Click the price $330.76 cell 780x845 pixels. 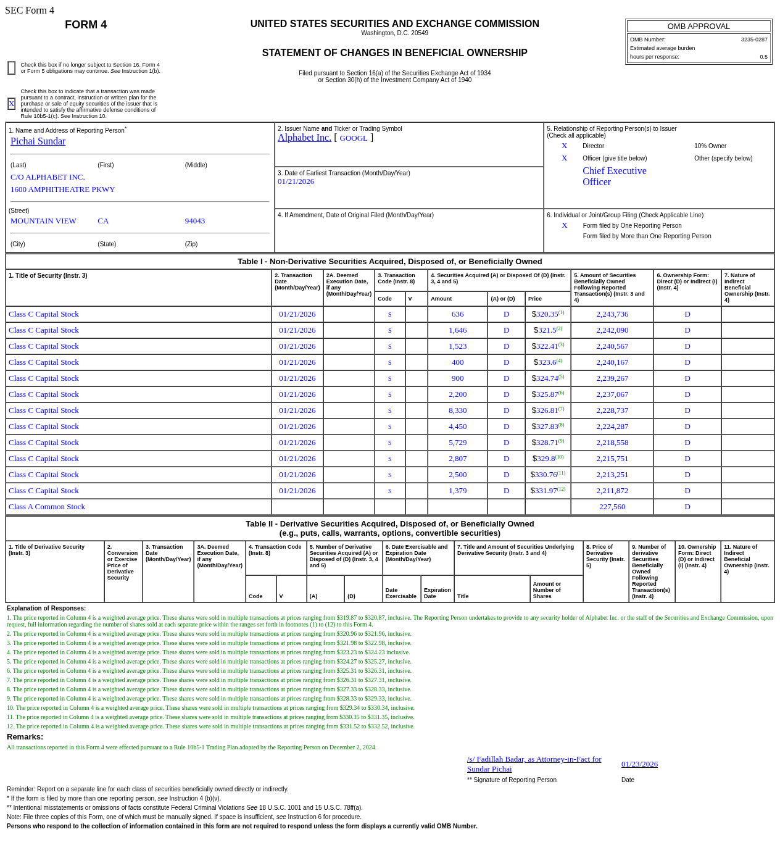[x=548, y=475]
